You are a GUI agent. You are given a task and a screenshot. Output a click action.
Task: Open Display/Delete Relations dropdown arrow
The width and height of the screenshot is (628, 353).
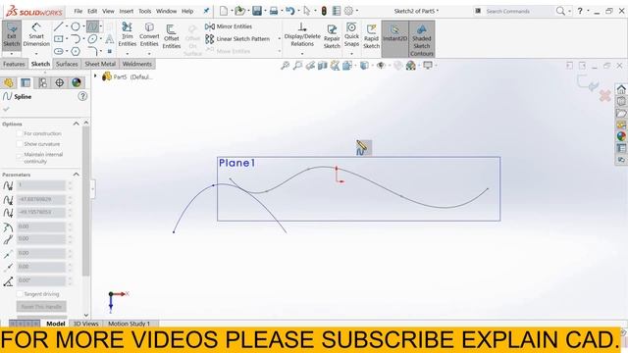point(302,54)
